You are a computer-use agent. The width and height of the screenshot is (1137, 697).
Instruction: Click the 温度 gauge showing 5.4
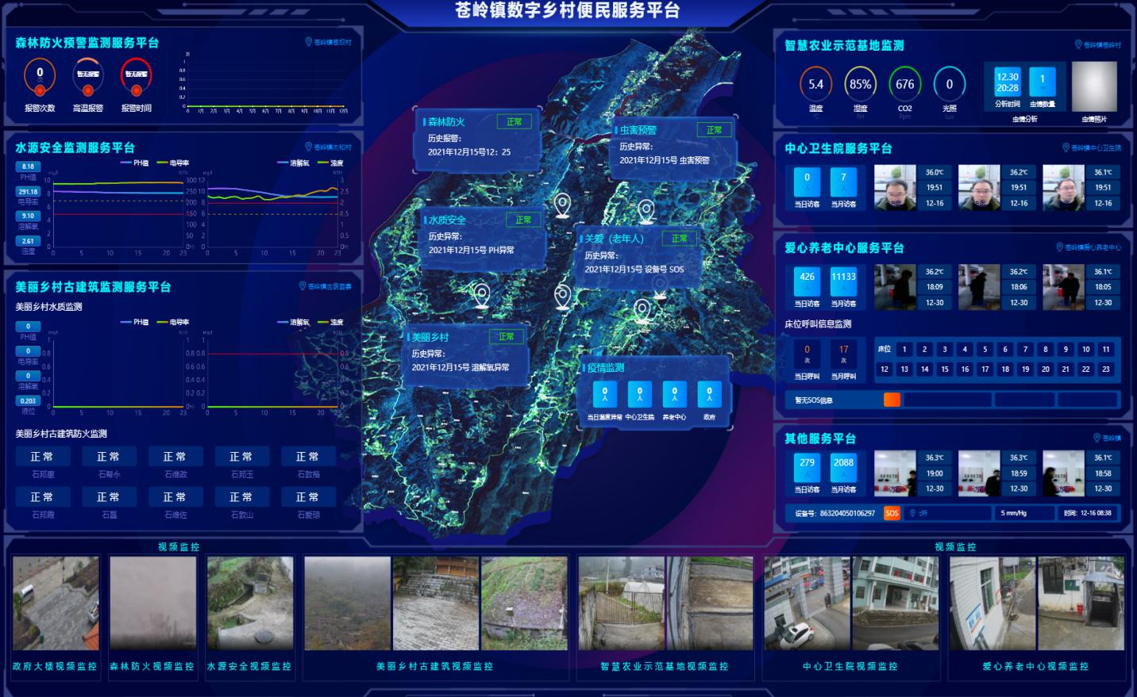pyautogui.click(x=815, y=84)
